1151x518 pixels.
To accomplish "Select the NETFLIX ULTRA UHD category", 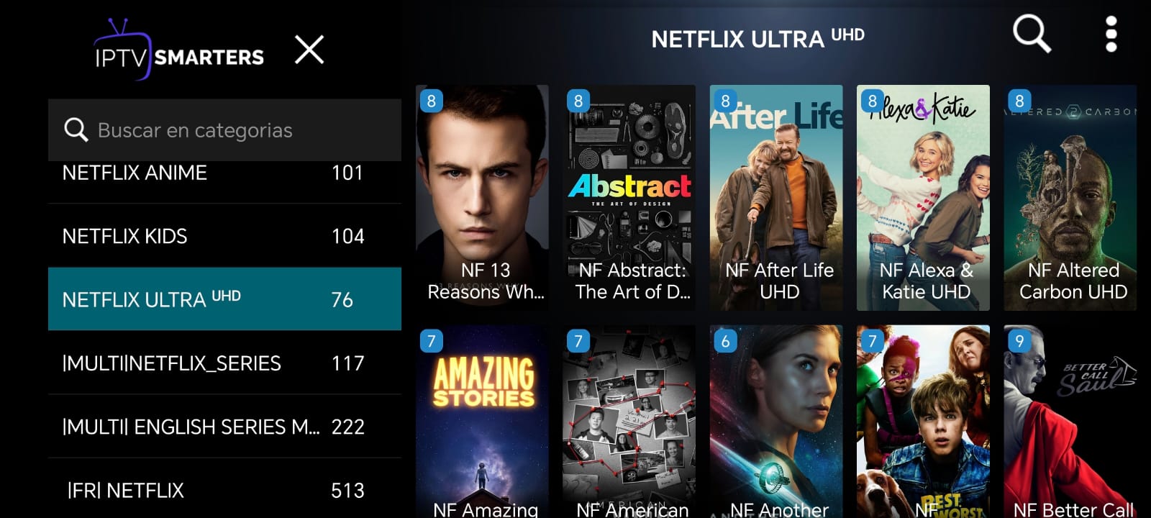I will point(224,299).
